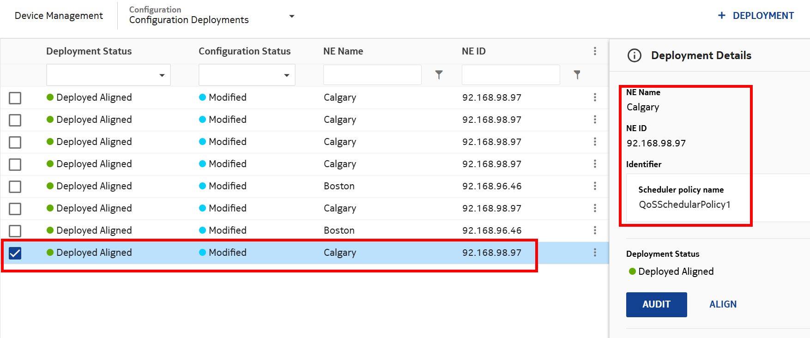Focus the NE ID filter input box
810x338 pixels.
coord(511,75)
